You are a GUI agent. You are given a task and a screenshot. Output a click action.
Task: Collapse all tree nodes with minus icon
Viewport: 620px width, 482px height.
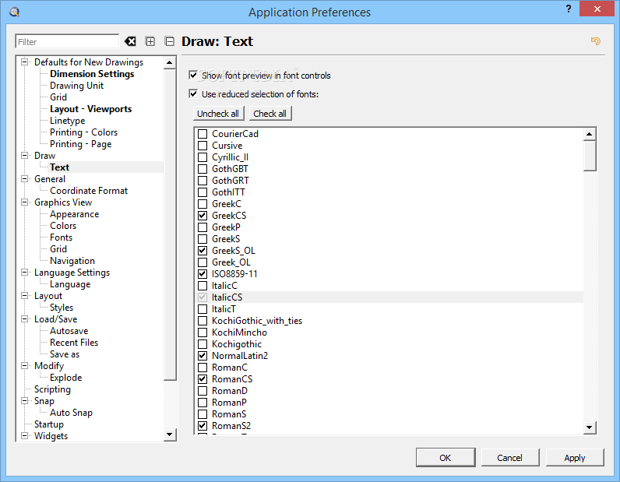pos(170,41)
